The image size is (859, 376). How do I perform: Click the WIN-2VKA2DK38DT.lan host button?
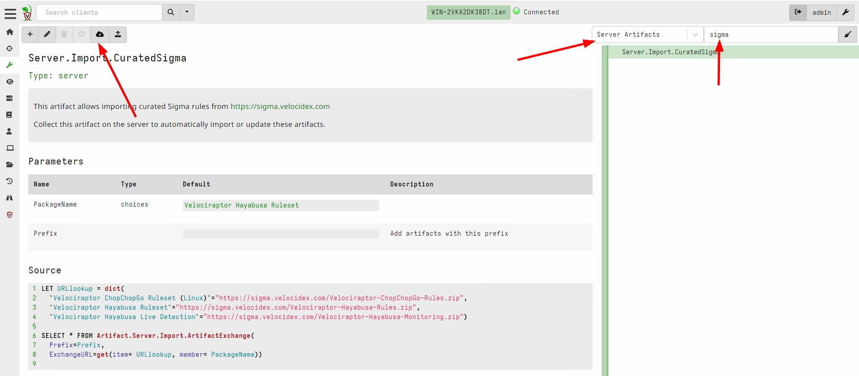point(469,12)
